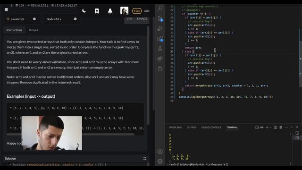
Task: Close the VS Code terminal panel
Action: point(297,127)
